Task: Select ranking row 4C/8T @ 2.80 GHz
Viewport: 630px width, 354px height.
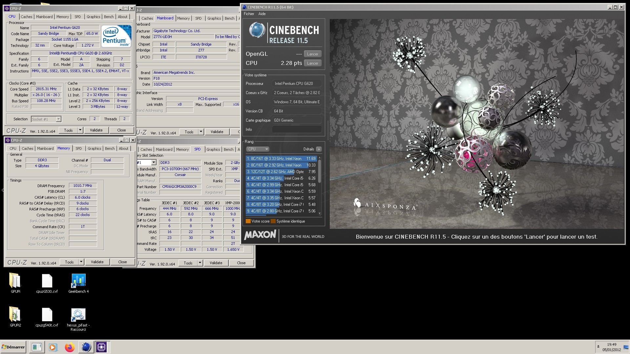Action: 281,211
